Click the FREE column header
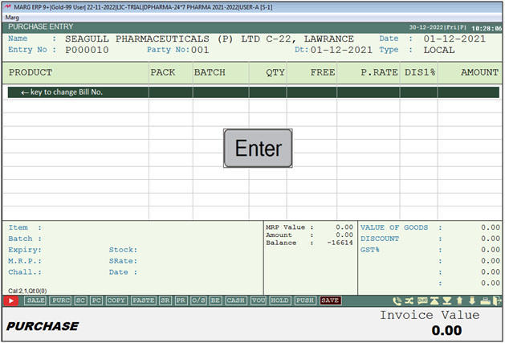Image resolution: width=505 pixels, height=343 pixels. click(x=323, y=72)
